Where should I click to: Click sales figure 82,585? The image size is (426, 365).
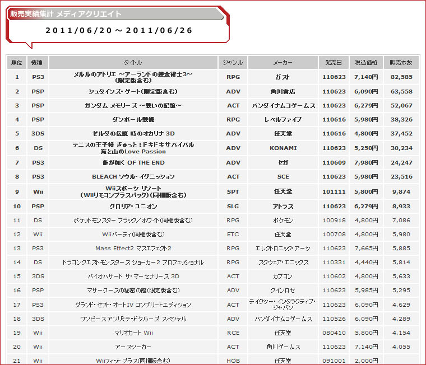coord(401,77)
